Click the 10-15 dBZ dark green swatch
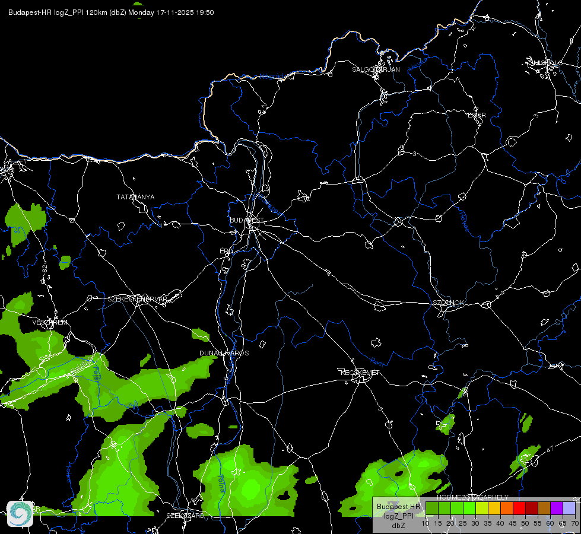 [x=432, y=508]
